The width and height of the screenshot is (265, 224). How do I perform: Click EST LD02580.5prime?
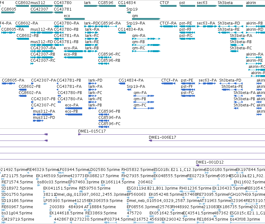pos(104,169)
